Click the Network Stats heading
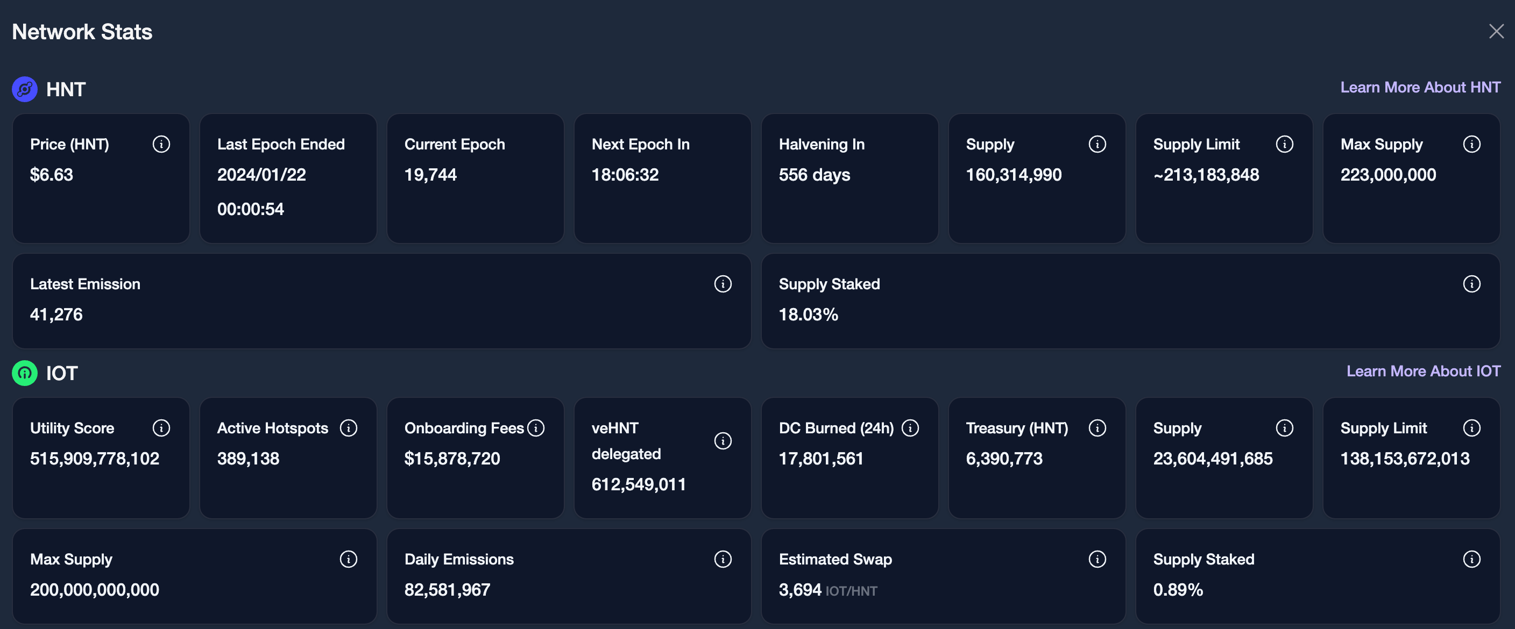1515x629 pixels. coord(82,32)
